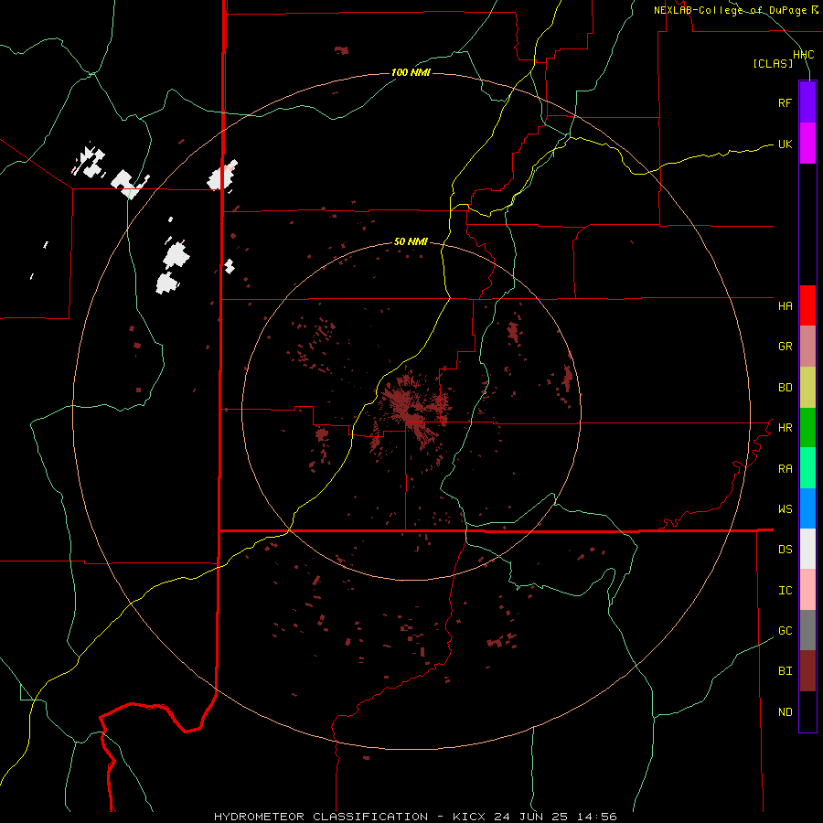Click the IC pink legend swatch

pos(807,590)
